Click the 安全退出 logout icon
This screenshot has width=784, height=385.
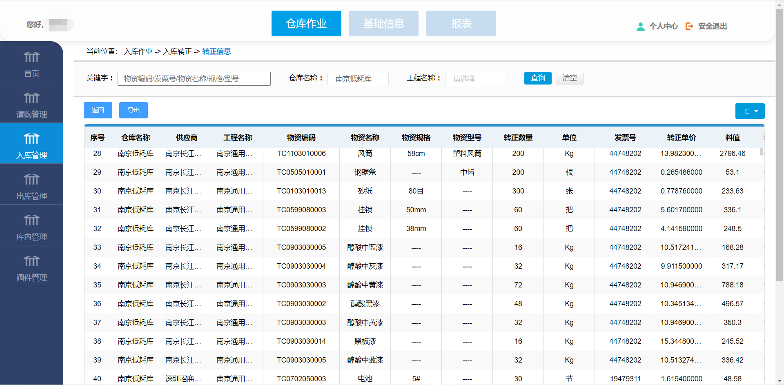coord(689,26)
